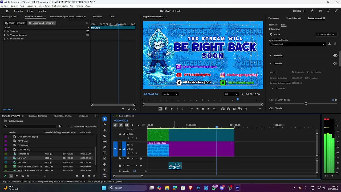Image resolution: width=341 pixels, height=192 pixels.
Task: Select the Razor tool
Action: pos(105,136)
